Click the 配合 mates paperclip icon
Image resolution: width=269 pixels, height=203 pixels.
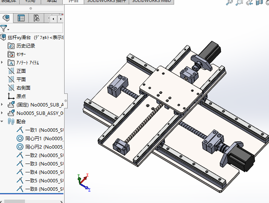(11, 121)
